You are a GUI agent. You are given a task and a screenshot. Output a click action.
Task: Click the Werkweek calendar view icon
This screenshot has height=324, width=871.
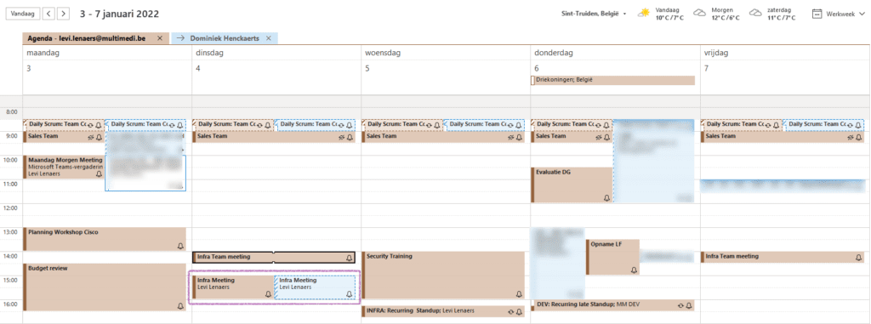[x=817, y=14]
